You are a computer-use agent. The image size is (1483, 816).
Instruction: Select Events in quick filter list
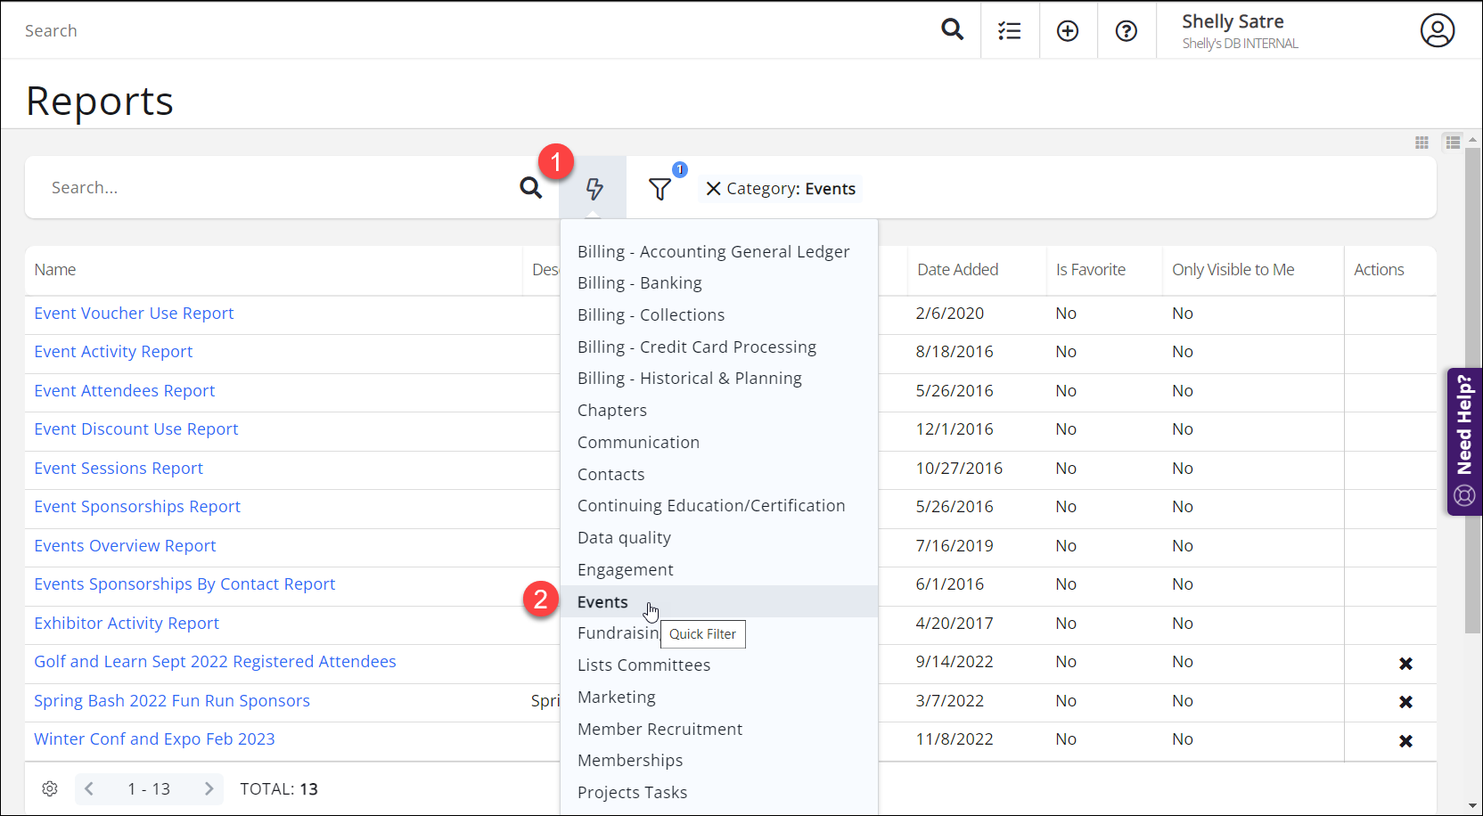[x=602, y=602]
